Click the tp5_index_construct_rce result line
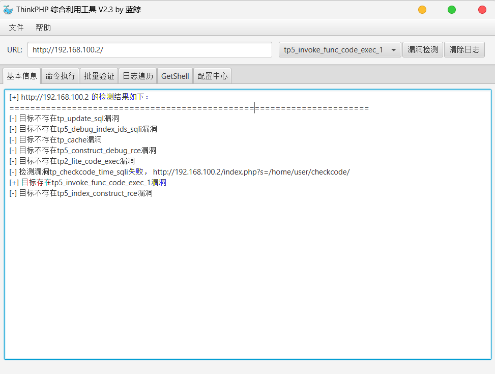495x374 pixels. [x=81, y=193]
